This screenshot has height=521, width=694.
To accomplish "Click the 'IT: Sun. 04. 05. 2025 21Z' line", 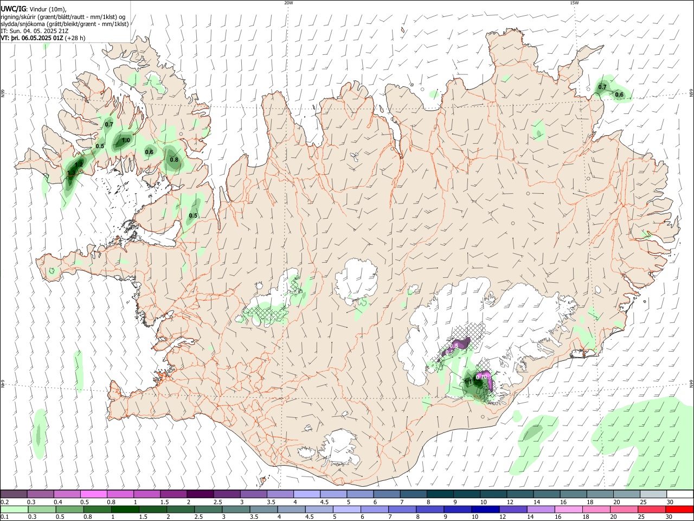I will 34,31.
